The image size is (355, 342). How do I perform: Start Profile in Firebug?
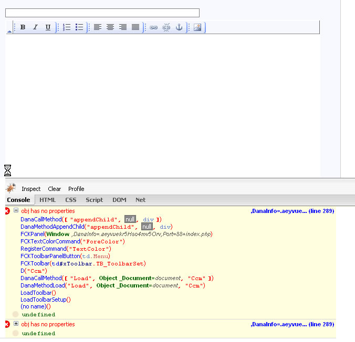click(x=76, y=189)
